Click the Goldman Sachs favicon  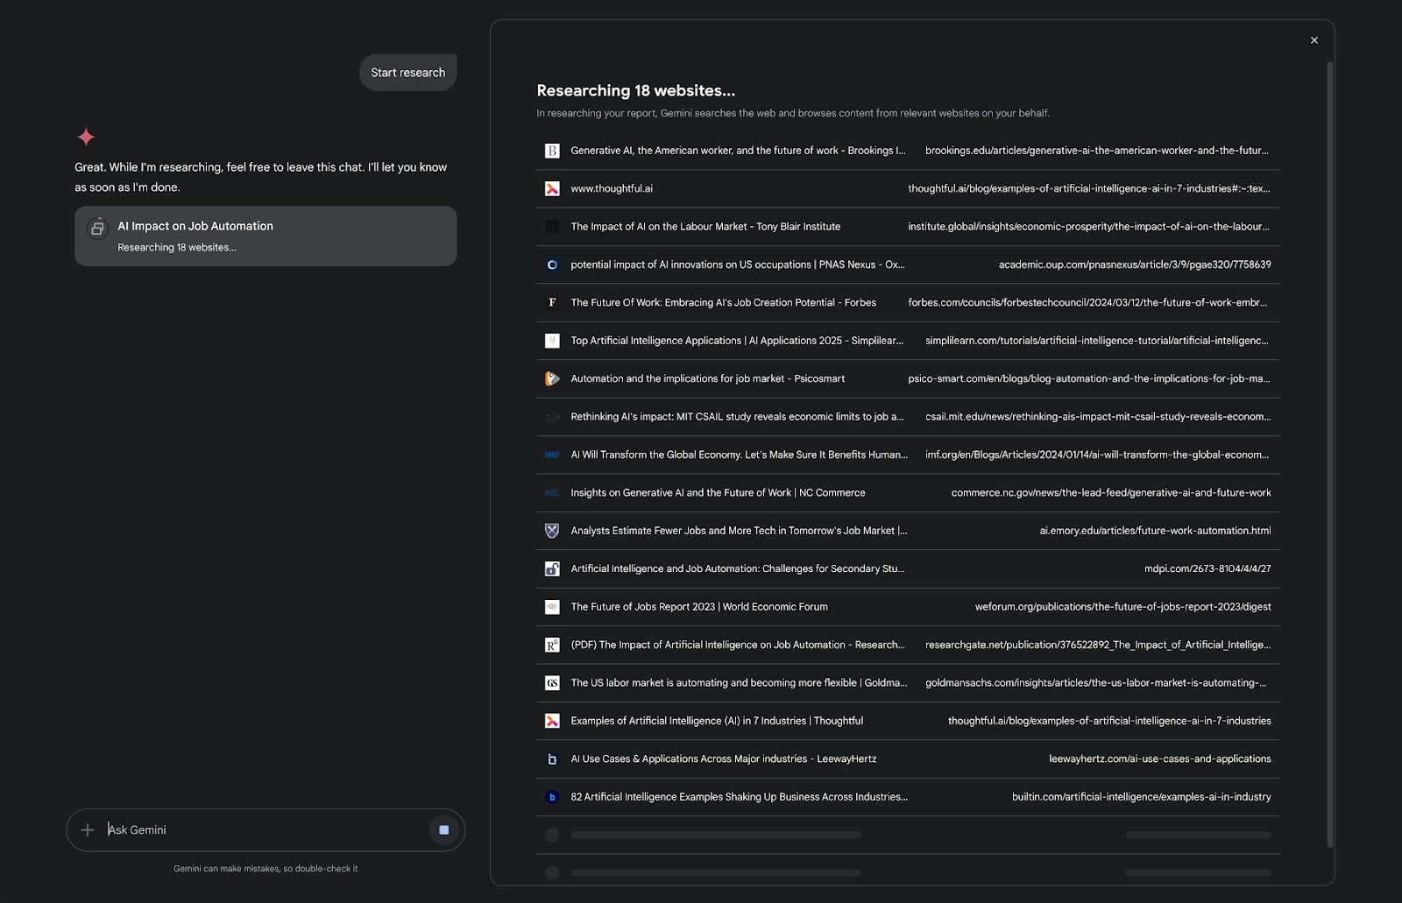[x=552, y=683]
